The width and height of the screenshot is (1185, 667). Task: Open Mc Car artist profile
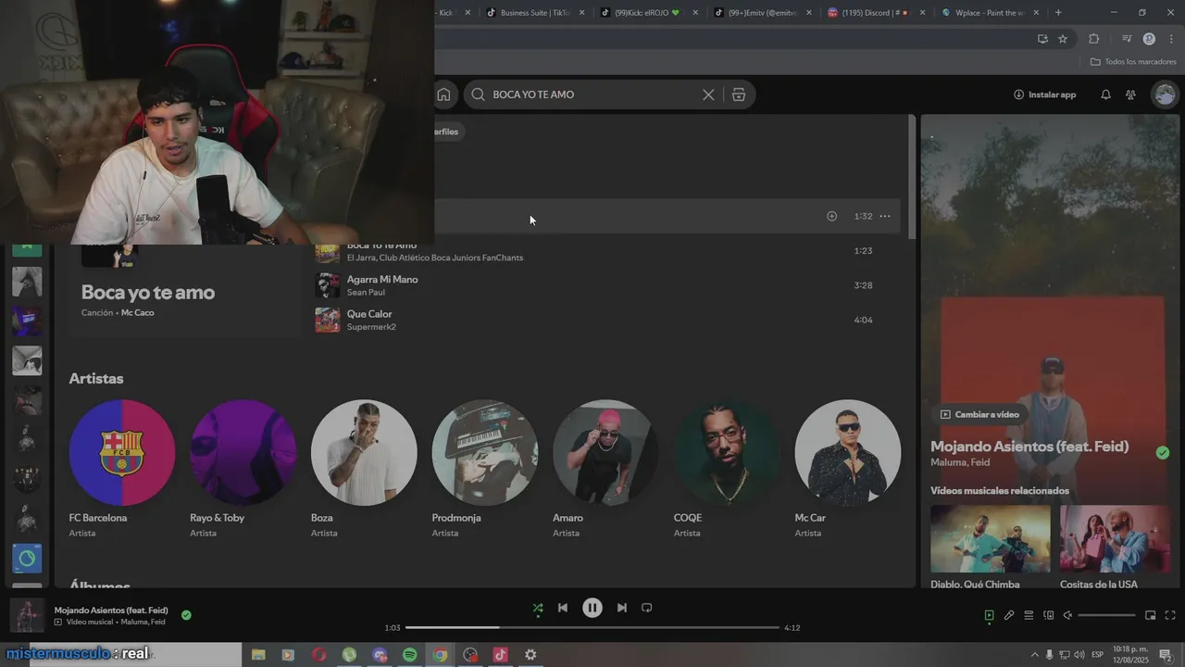pos(848,453)
